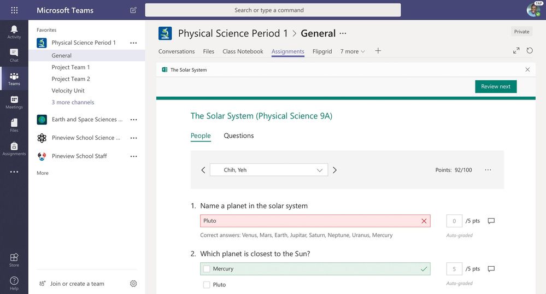546x294 pixels.
Task: Reload the Assignments tab
Action: click(x=529, y=50)
